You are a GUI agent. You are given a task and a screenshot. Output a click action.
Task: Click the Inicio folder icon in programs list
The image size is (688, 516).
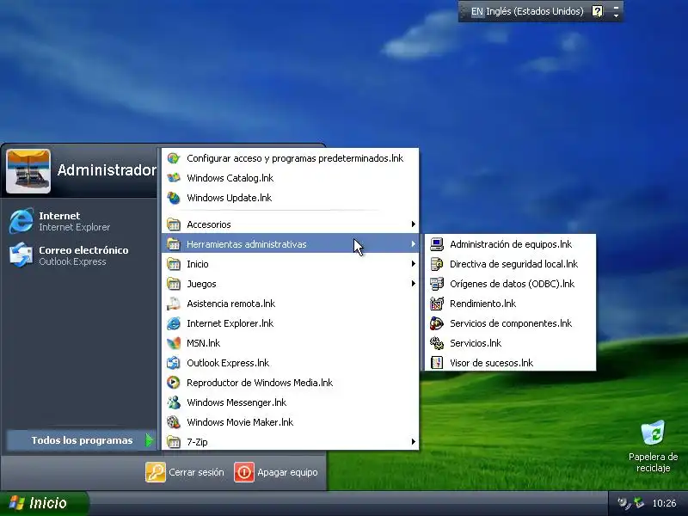[174, 264]
